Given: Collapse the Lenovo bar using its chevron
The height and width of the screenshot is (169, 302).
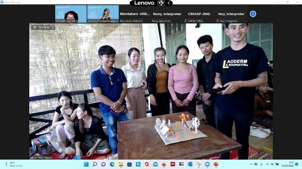Looking at the screenshot, I should click(x=169, y=3).
